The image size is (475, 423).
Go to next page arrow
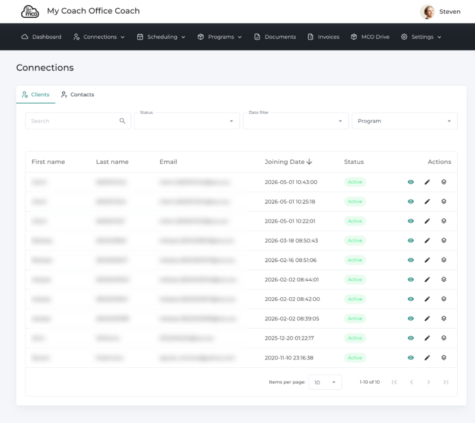click(x=429, y=382)
